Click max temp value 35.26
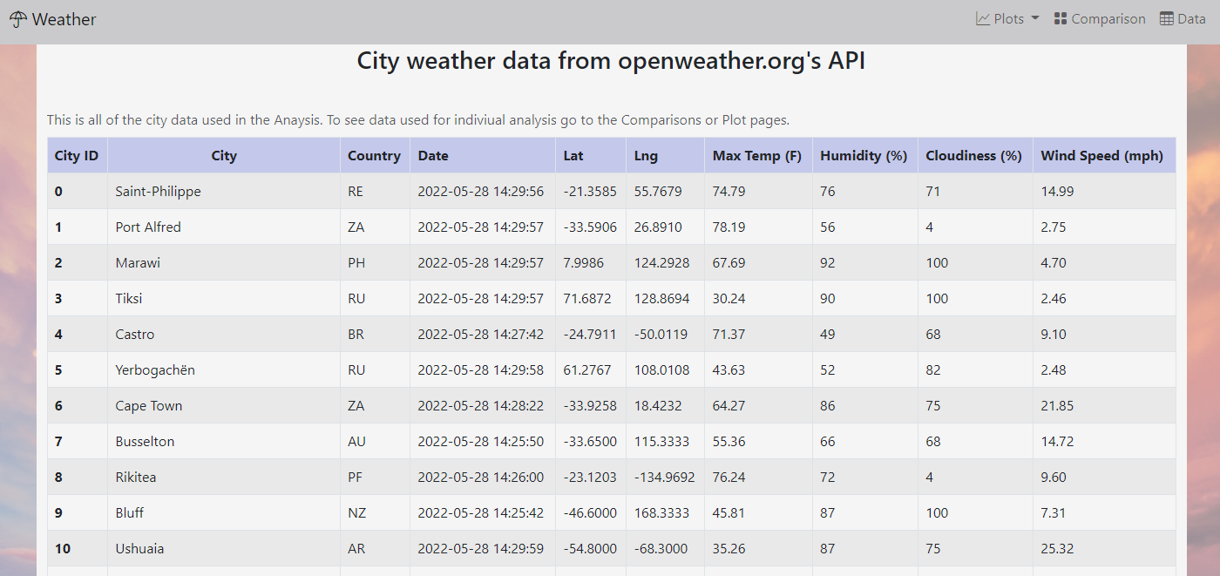The width and height of the screenshot is (1220, 576). (x=729, y=548)
